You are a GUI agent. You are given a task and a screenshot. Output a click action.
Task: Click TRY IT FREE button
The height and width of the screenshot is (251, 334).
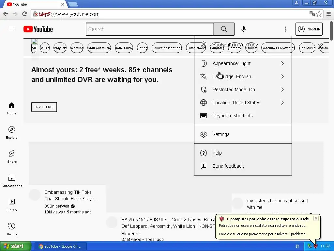pos(44,107)
